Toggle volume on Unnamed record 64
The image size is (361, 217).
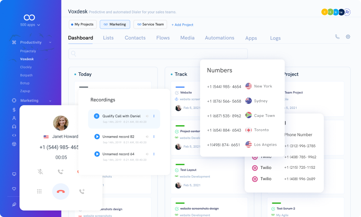coord(147,154)
